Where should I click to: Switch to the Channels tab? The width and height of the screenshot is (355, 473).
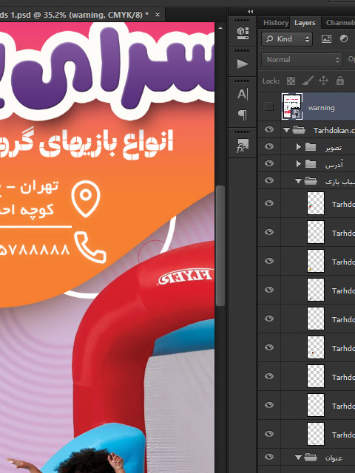tap(340, 23)
